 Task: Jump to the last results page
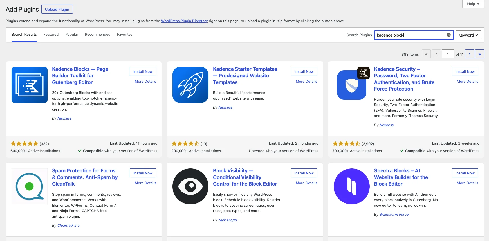point(480,54)
